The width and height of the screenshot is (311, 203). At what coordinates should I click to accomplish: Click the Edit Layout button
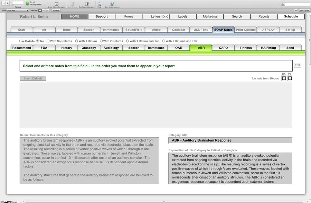pos(304,10)
